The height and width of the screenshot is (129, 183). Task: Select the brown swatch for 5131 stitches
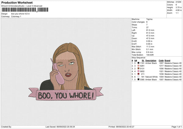138,68
